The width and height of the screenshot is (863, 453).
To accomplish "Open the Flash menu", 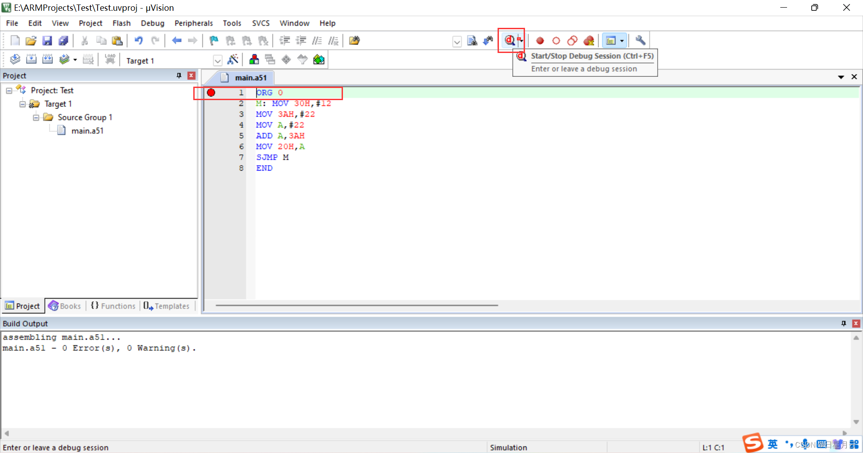I will (x=121, y=23).
